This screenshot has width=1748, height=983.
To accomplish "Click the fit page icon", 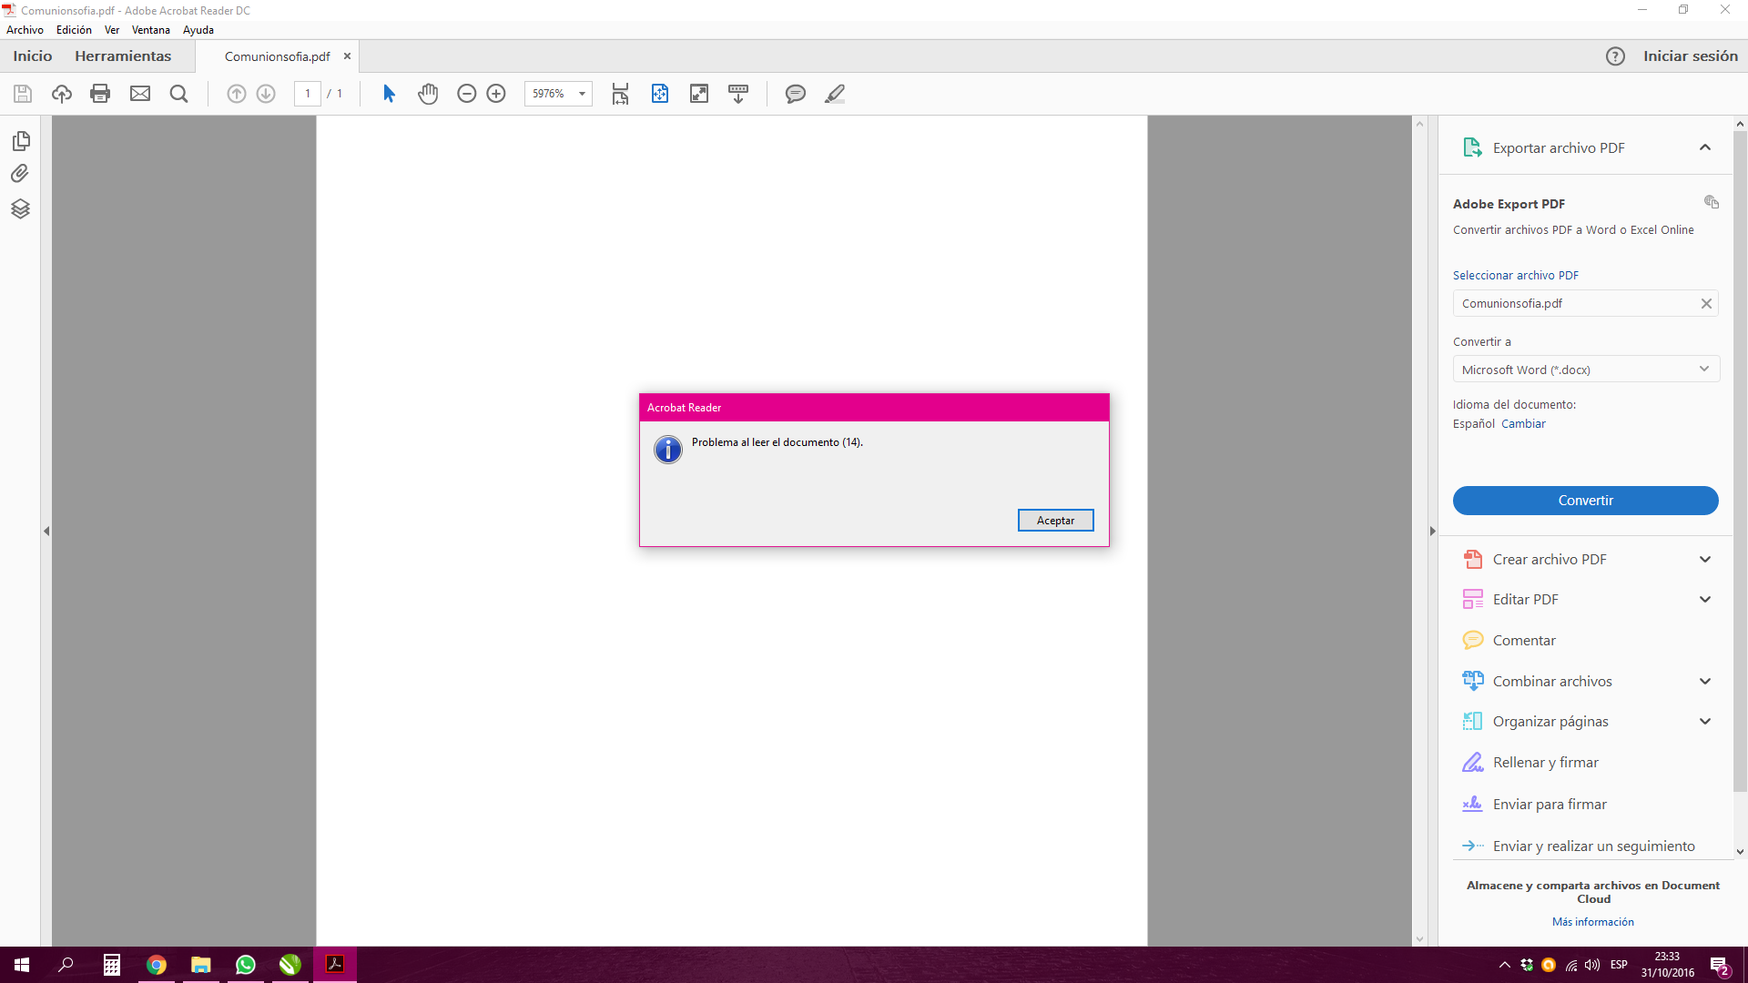I will (660, 94).
